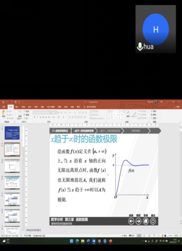Open the Select dropdown in Editing group
This screenshot has height=251, width=182.
click(x=155, y=118)
